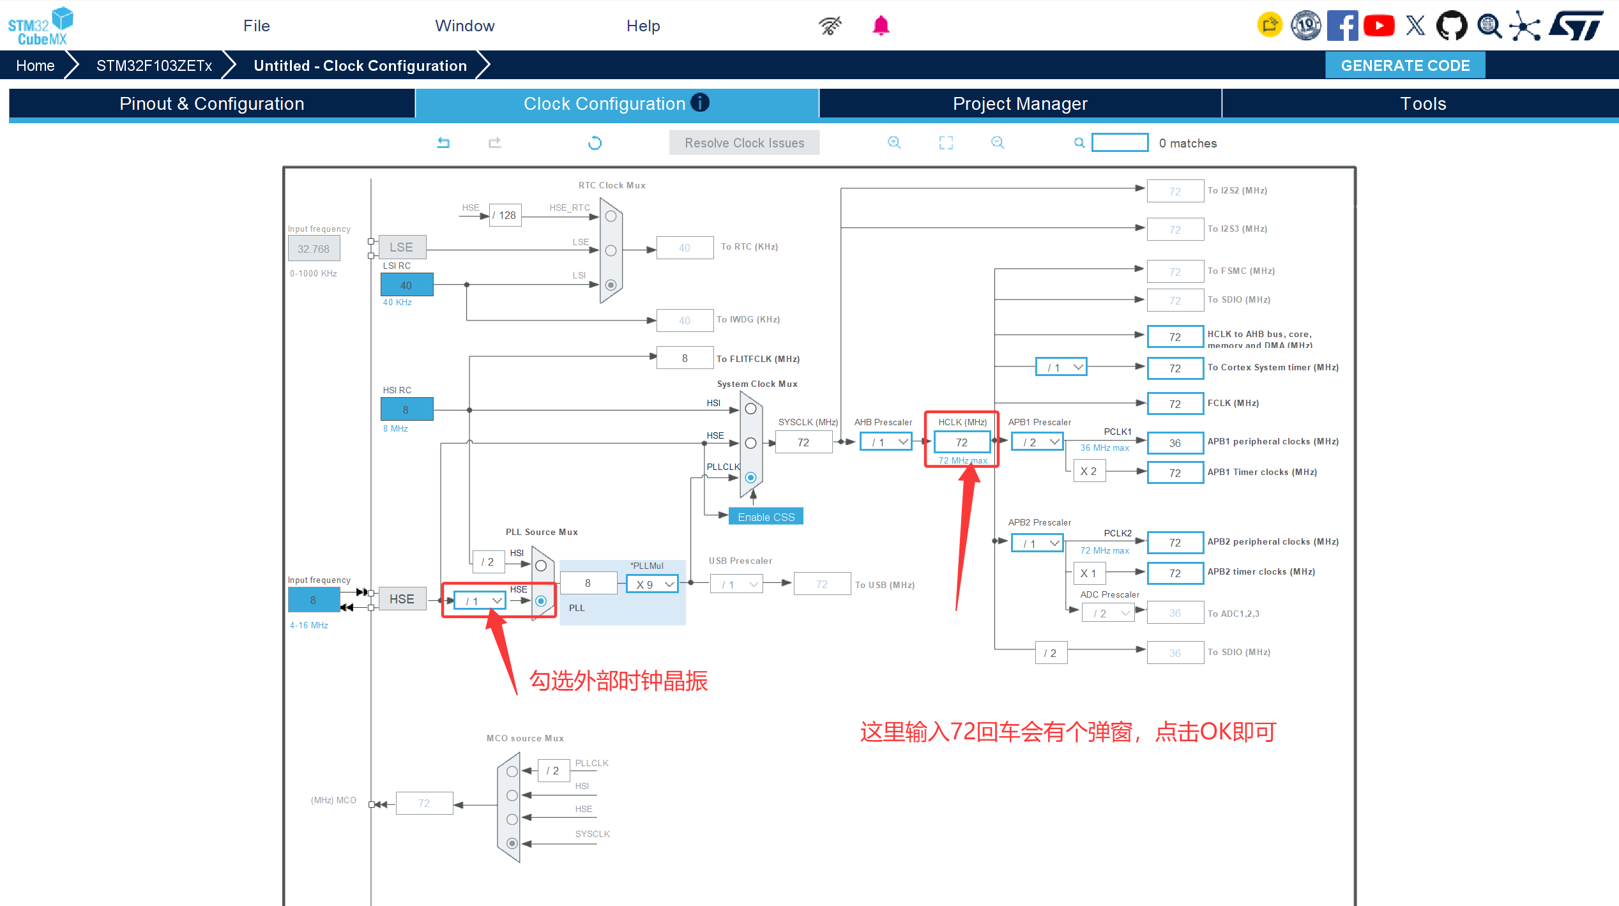1619x906 pixels.
Task: Click the LSE oscillator block
Action: [402, 247]
